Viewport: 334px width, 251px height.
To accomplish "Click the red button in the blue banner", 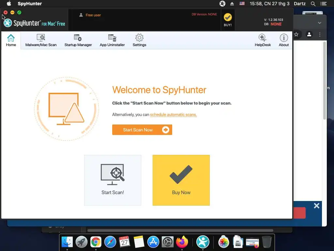I will click(299, 213).
